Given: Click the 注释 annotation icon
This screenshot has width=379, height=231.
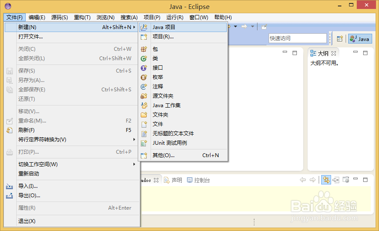Looking at the screenshot, I should (x=144, y=86).
